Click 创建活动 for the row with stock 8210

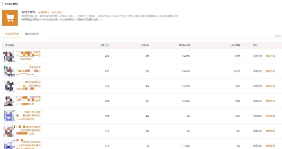[x=257, y=56]
